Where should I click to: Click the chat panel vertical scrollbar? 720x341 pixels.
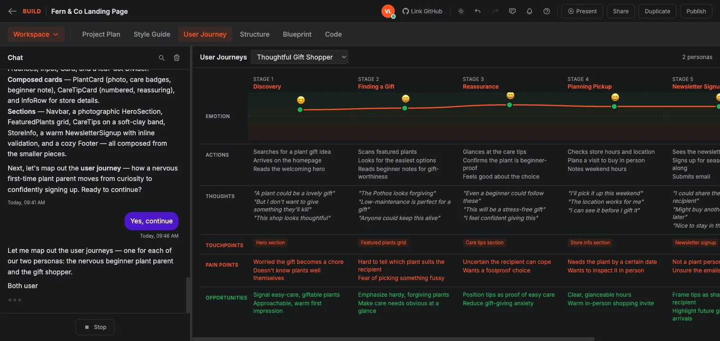pos(188,294)
